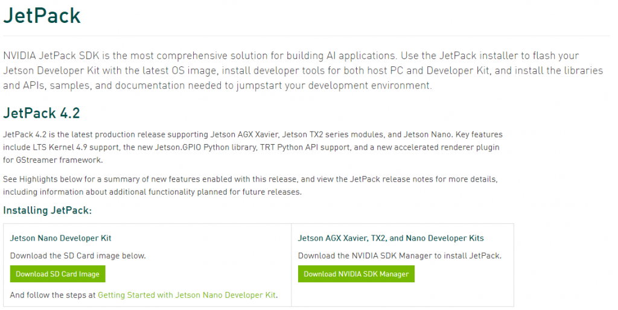Click the paragraph starting 'NVIDIA JetPack SDK is the most'
This screenshot has width=618, height=310.
tap(303, 71)
